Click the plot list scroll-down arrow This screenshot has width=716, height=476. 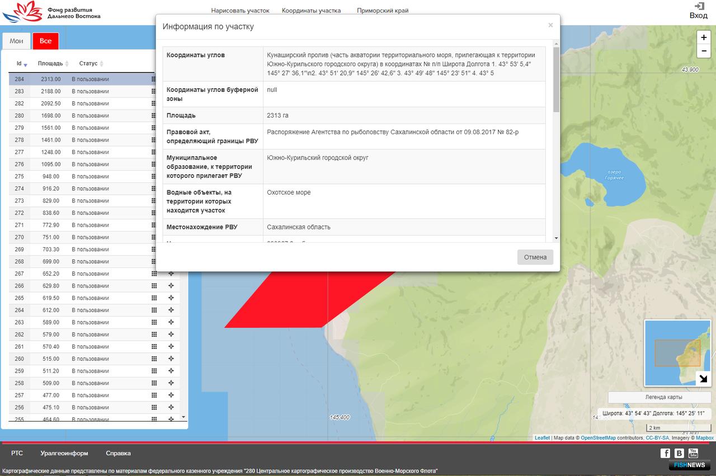click(183, 417)
